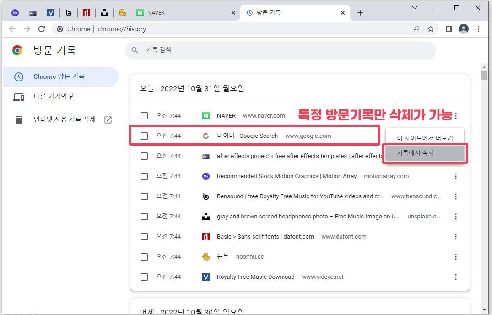
Task: Close the NAVER tab
Action: point(233,13)
